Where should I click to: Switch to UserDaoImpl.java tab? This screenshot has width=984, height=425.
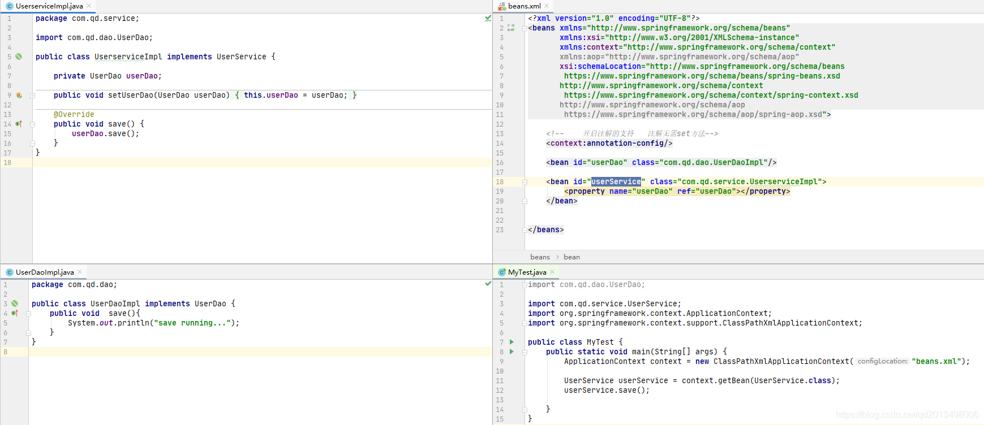click(45, 272)
